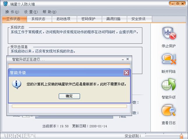The height and width of the screenshot is (139, 188).
Task: Click the 安全级别 slider handle
Action: click(181, 136)
